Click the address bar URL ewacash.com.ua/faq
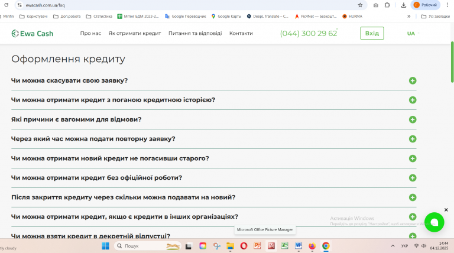This screenshot has width=454, height=253. coord(45,5)
